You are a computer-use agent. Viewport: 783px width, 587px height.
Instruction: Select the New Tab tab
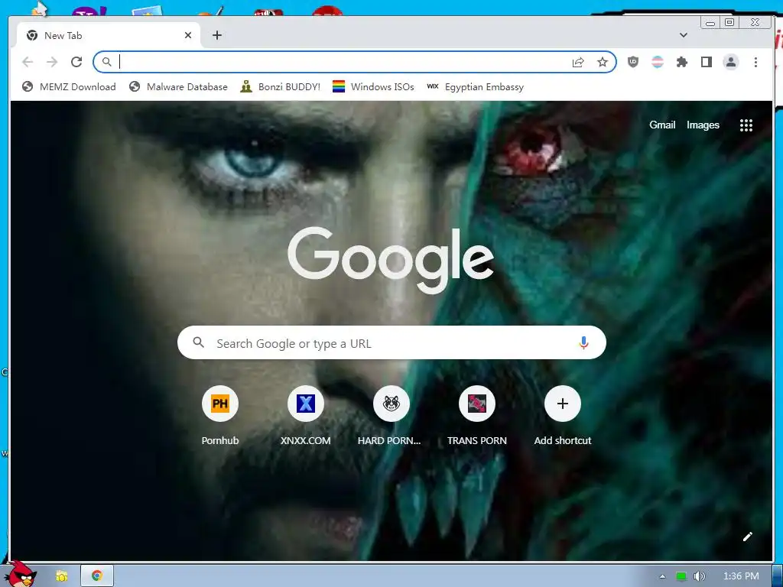[x=109, y=35]
